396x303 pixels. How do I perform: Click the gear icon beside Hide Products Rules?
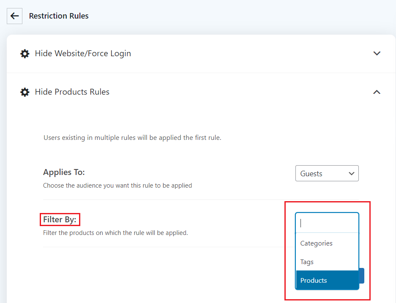(25, 92)
